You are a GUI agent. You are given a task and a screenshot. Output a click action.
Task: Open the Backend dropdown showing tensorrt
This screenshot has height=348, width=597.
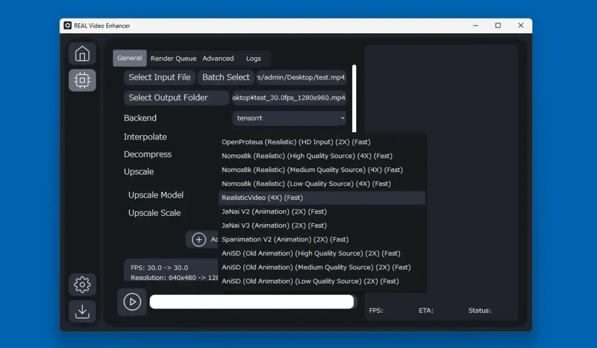289,118
